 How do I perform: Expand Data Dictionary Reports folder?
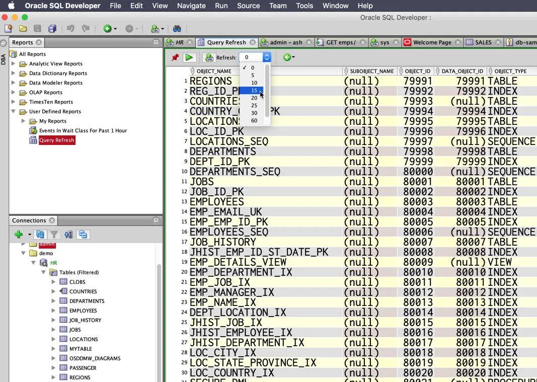[14, 73]
